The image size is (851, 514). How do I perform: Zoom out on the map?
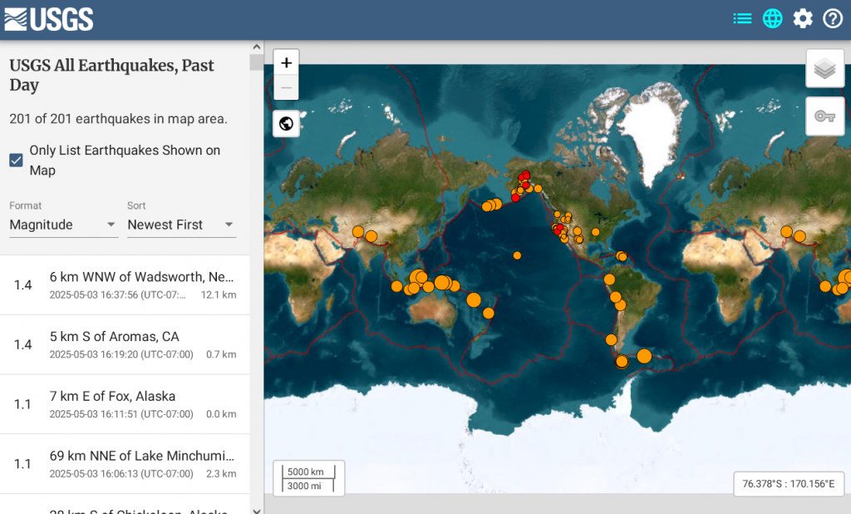tap(286, 87)
